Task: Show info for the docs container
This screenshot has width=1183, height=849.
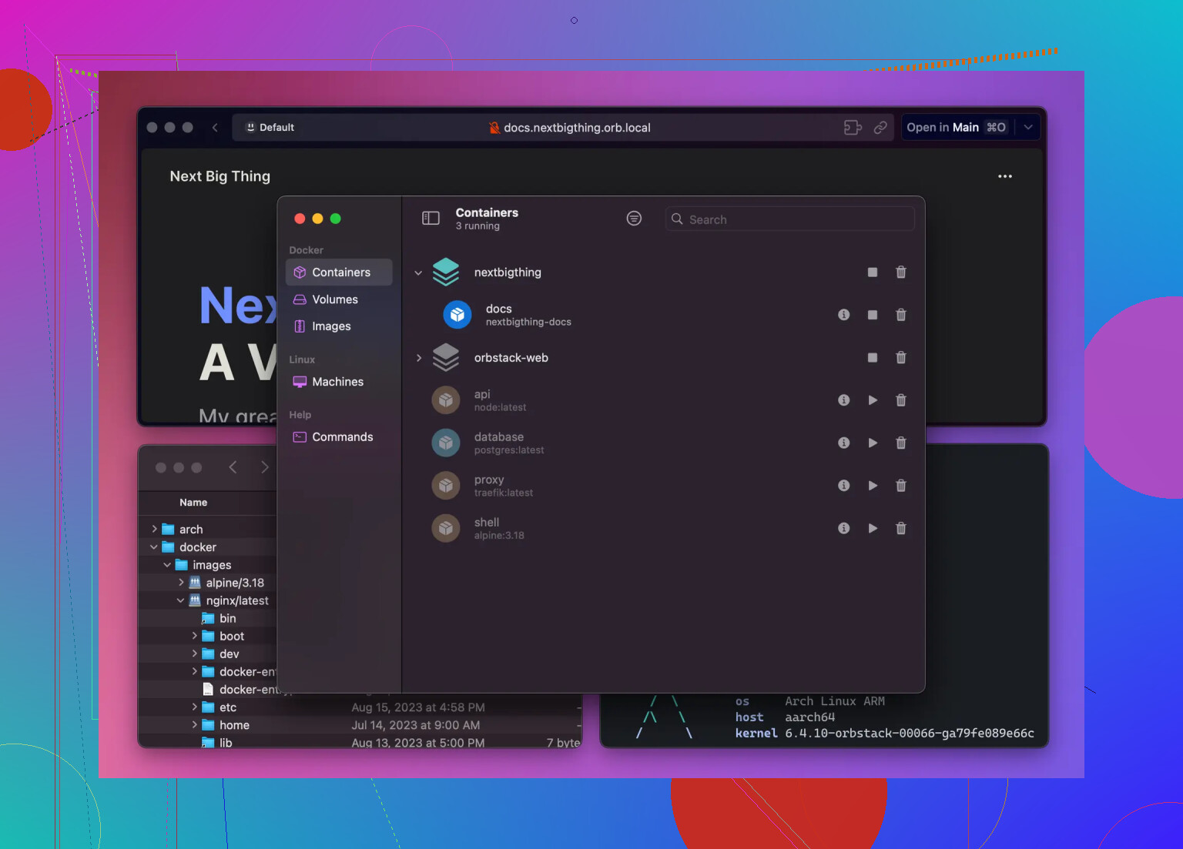Action: 843,315
